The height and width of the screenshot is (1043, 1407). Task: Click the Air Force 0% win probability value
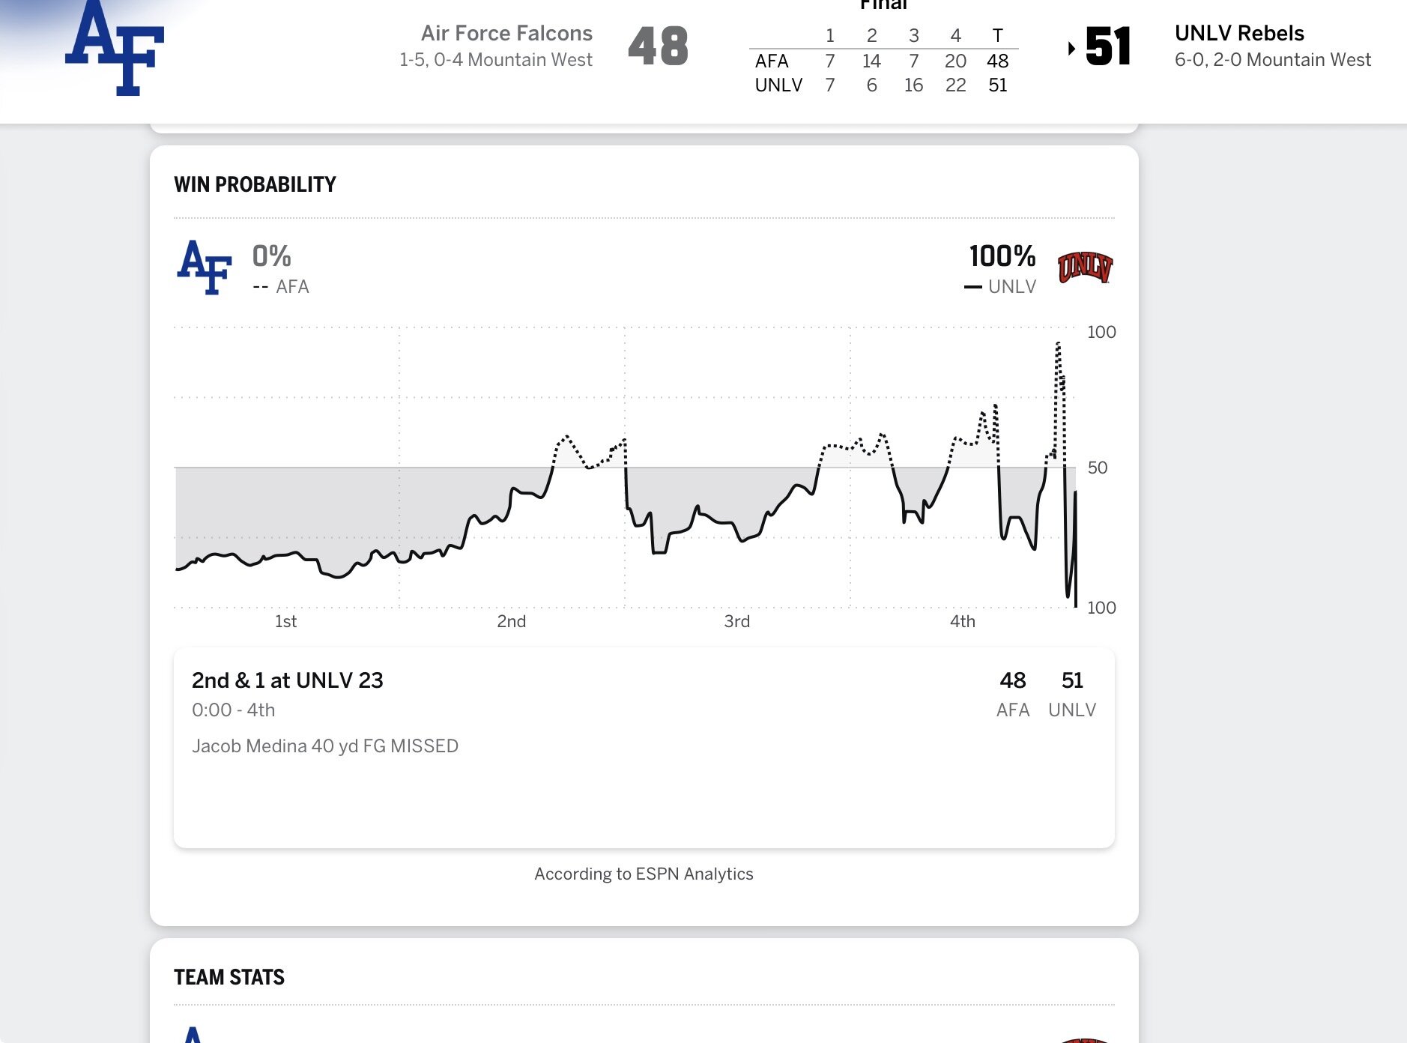click(x=271, y=256)
